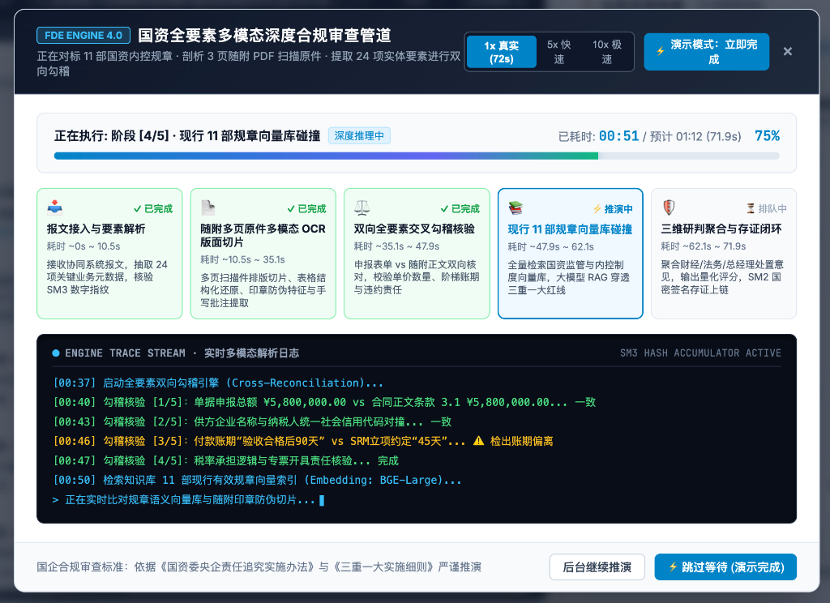Click 预计 01:12 (71.9s) estimate text
The image size is (830, 603).
click(695, 137)
